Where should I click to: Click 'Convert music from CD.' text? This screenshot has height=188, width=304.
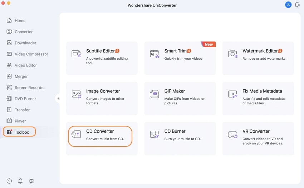[105, 139]
